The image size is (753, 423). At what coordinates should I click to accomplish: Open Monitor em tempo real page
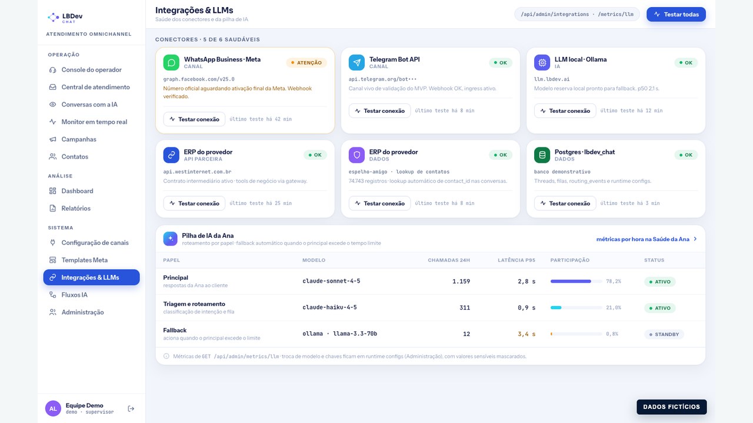[x=91, y=122]
